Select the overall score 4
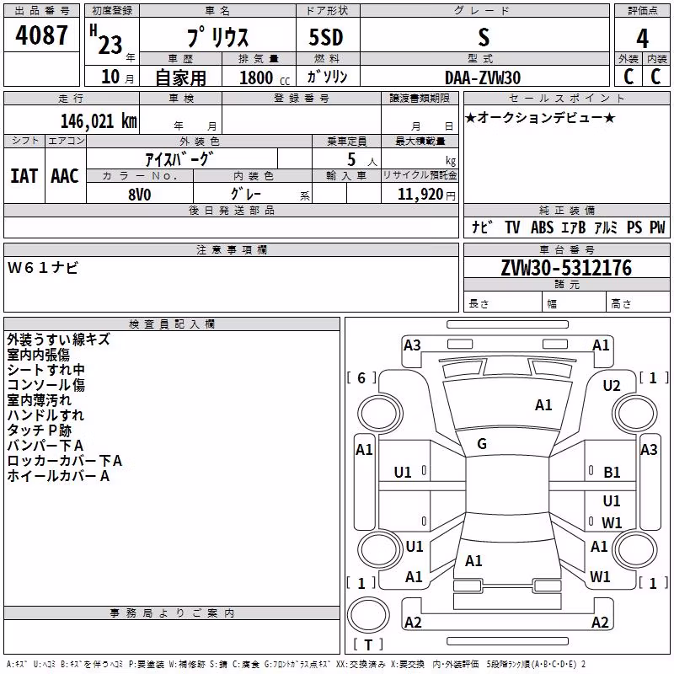Screen dimensions: 674x674 tap(642, 38)
